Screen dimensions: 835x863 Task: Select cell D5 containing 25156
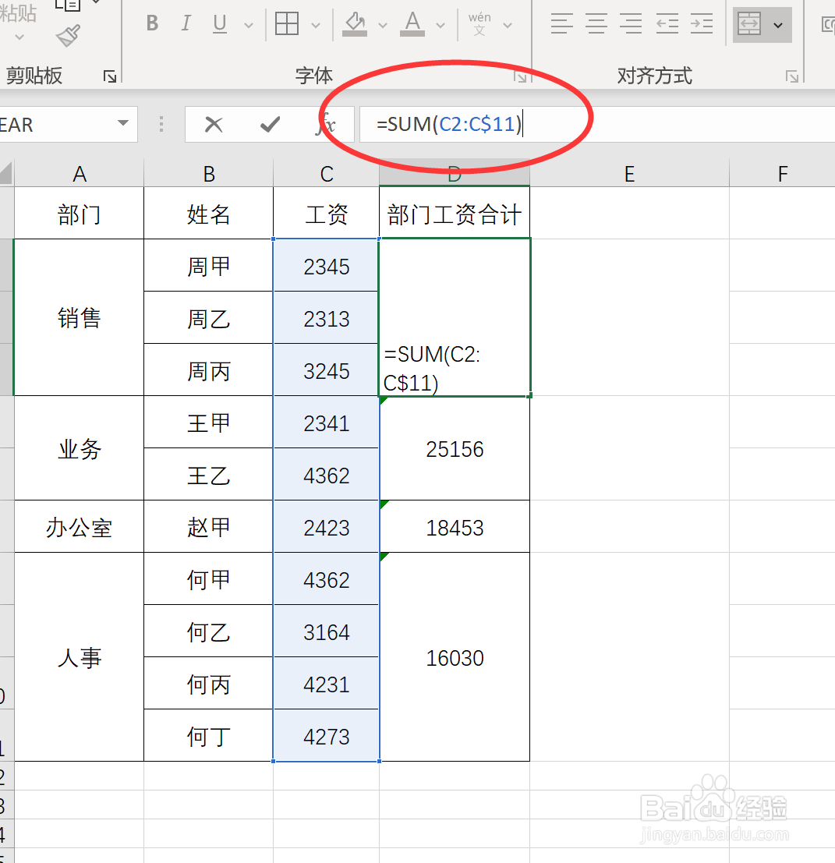(455, 449)
